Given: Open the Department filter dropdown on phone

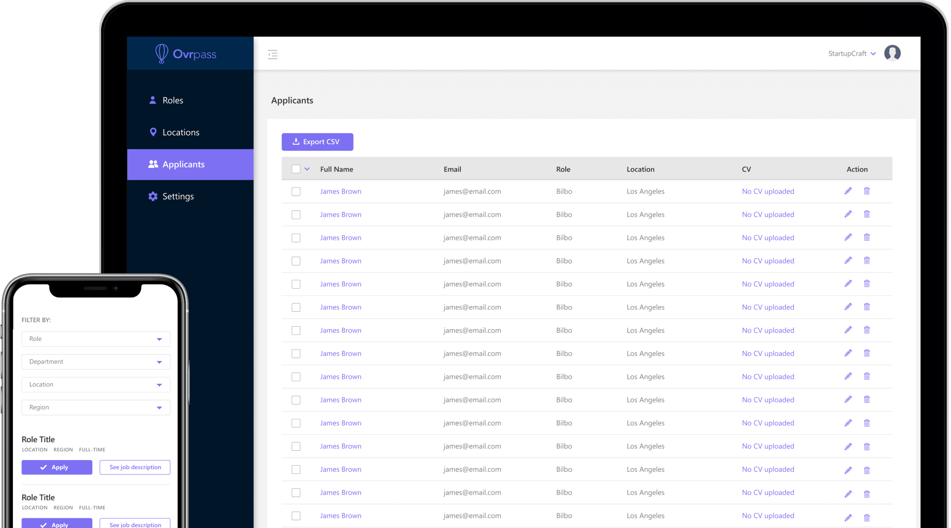Looking at the screenshot, I should [x=96, y=362].
